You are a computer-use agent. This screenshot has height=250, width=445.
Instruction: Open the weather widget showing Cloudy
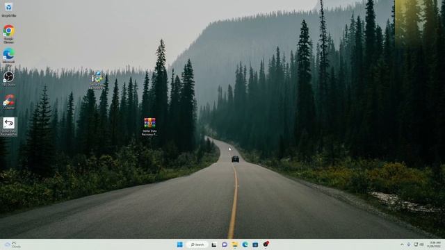(x=13, y=244)
